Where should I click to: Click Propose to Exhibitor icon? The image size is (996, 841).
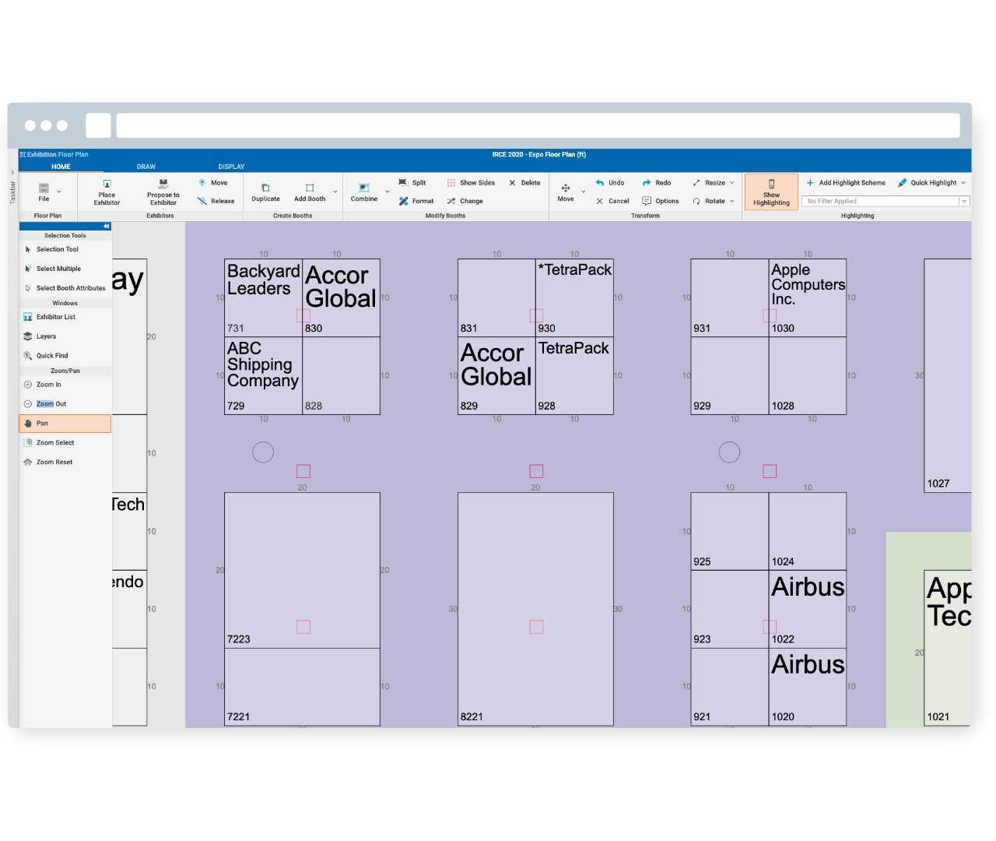tap(163, 185)
